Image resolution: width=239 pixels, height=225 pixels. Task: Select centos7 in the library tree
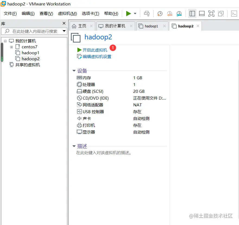coord(29,47)
